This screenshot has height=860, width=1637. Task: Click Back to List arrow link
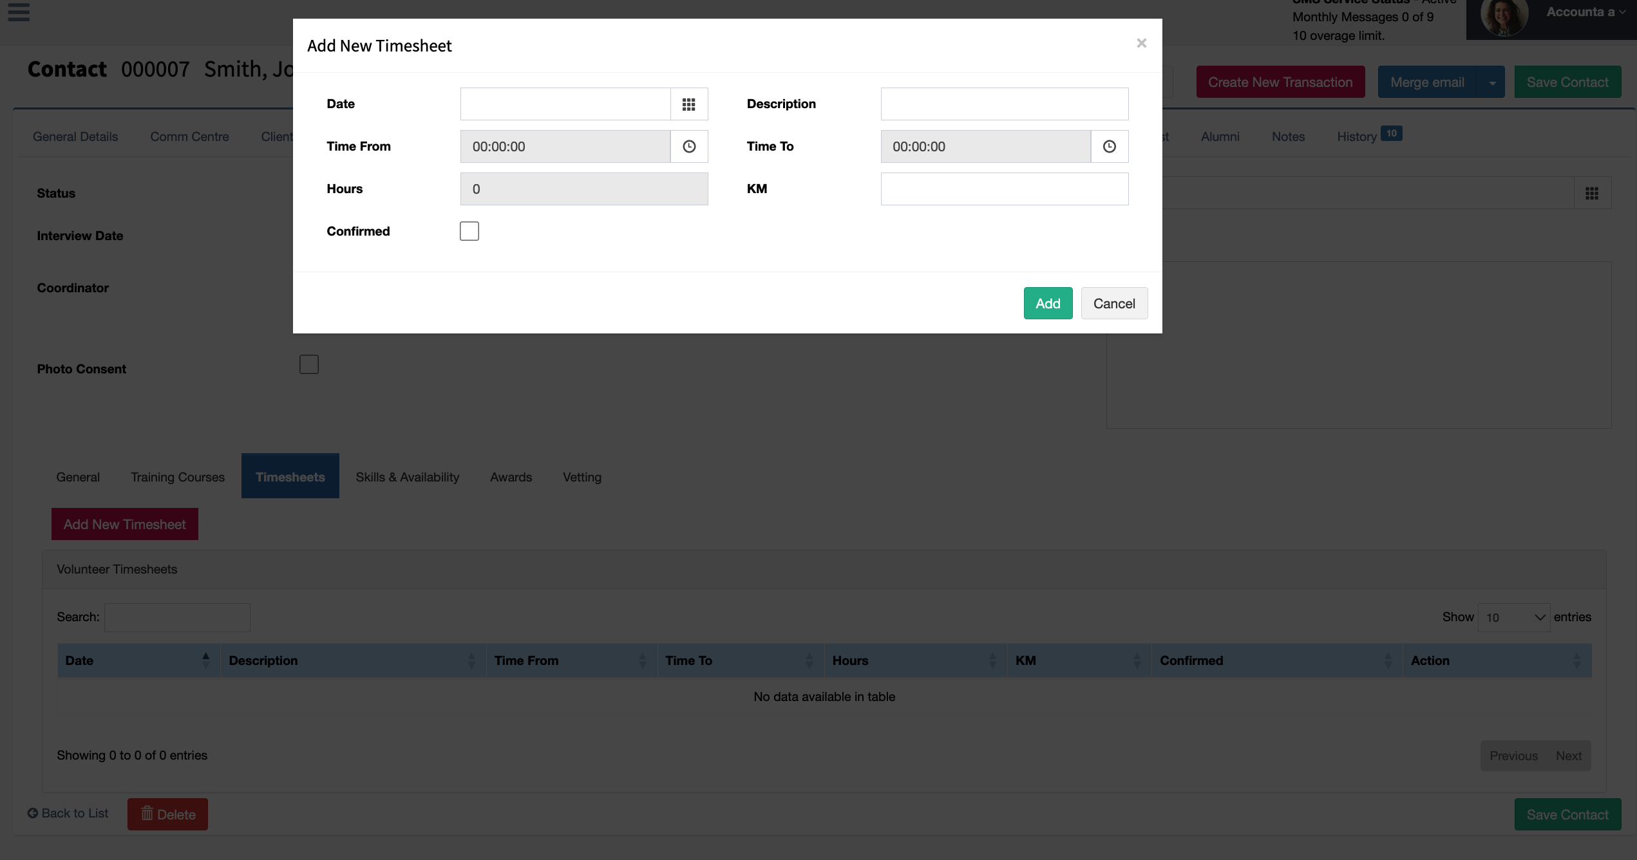point(68,813)
